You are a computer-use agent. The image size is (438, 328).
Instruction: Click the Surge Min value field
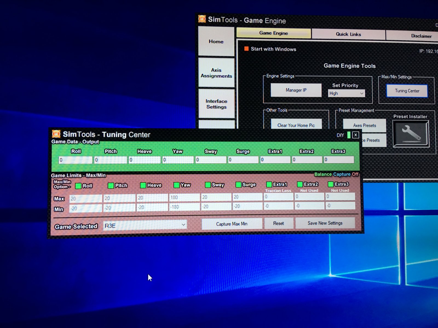[247, 206]
